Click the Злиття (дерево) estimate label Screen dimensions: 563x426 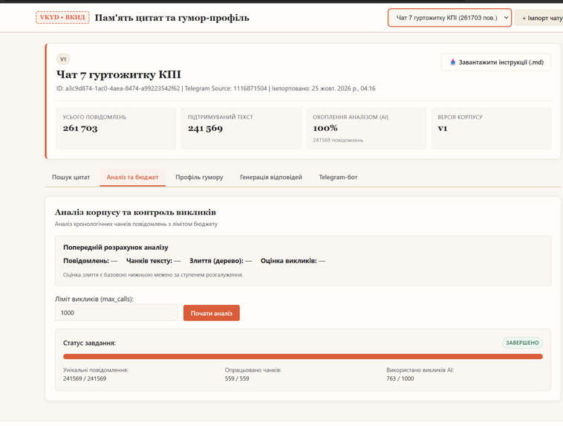coord(217,261)
